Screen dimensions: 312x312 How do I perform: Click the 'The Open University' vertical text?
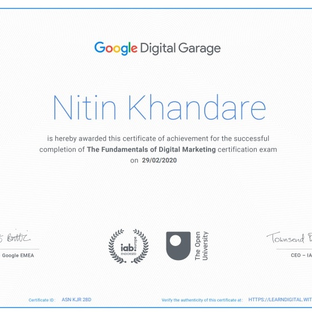[x=201, y=246]
